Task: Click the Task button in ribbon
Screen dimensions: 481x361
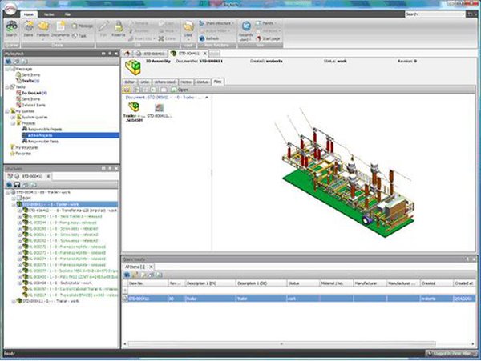Action: pos(79,36)
